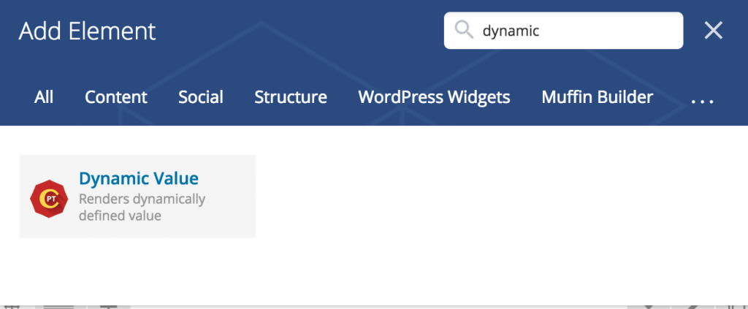748x309 pixels.
Task: Click the partially visible down arrow at bottom
Action: coord(648,307)
